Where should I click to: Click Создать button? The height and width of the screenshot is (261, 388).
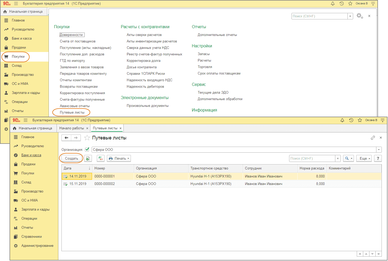tap(72, 159)
